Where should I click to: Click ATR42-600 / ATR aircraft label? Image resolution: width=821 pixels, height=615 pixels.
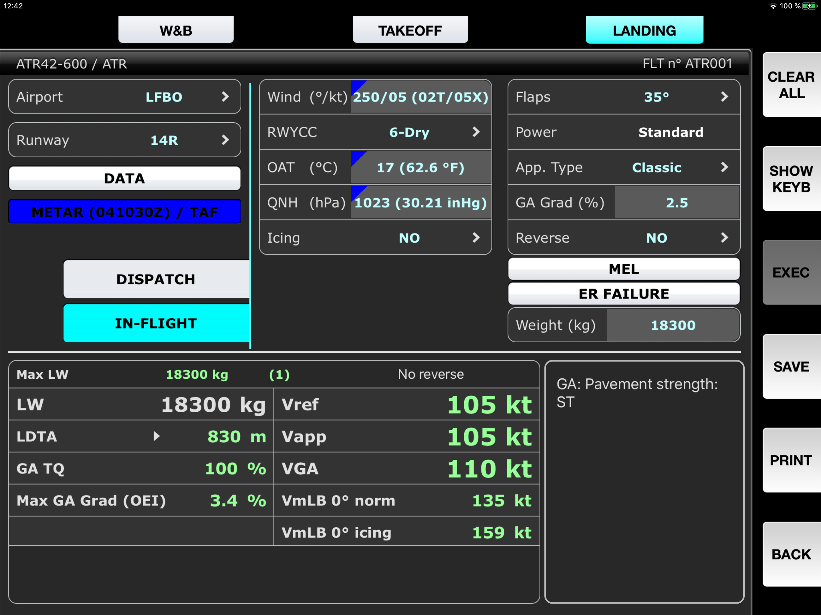72,64
